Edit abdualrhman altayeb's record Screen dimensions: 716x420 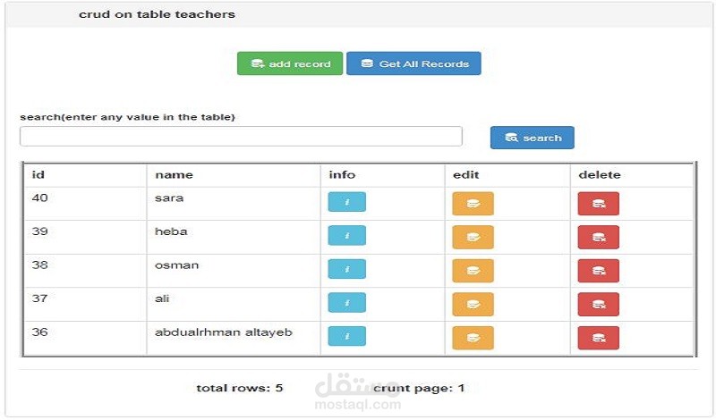pyautogui.click(x=473, y=338)
